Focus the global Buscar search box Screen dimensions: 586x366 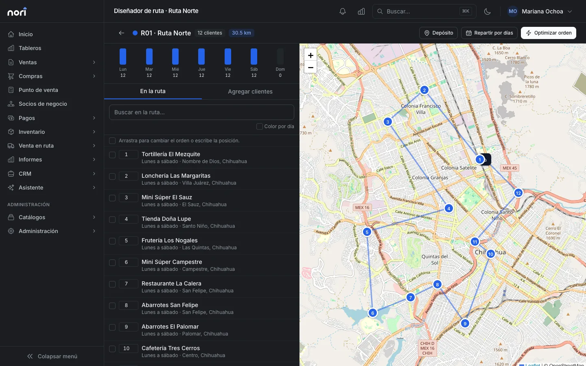pos(424,11)
